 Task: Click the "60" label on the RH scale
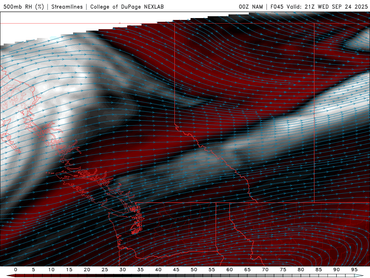click(229, 270)
